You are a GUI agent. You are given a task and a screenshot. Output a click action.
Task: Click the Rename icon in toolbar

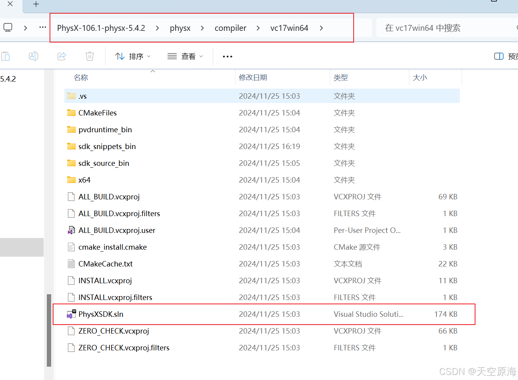click(34, 56)
